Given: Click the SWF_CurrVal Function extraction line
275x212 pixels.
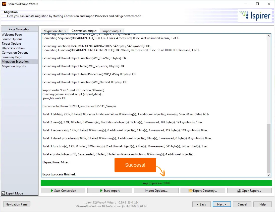Looking at the screenshot, I should [x=85, y=58].
